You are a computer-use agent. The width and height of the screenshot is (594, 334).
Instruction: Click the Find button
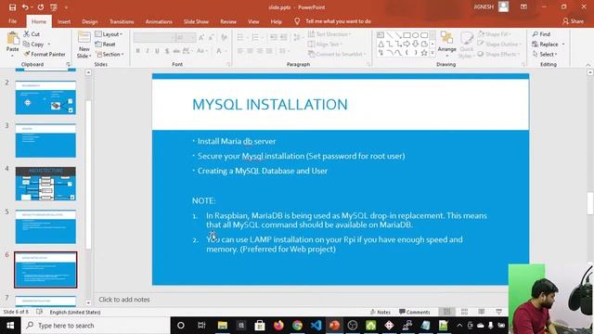click(541, 34)
